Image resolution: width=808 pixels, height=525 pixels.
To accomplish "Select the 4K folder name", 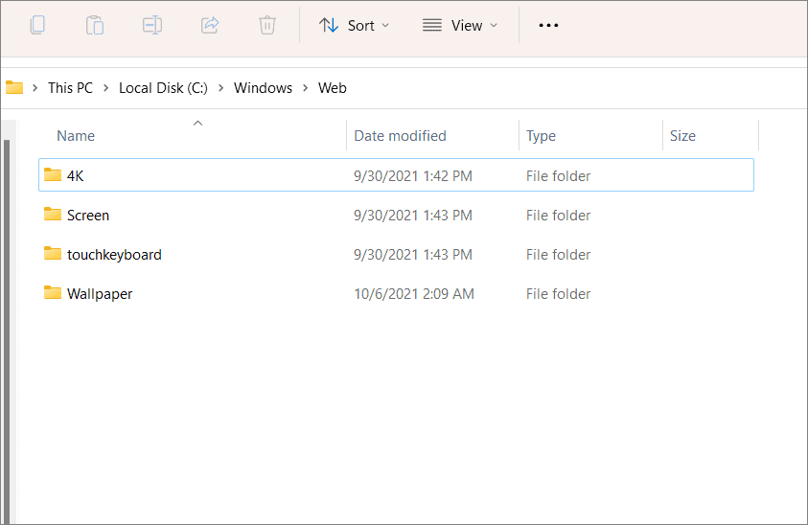I will pyautogui.click(x=75, y=176).
